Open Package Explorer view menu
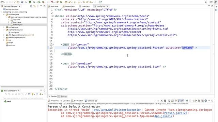Viewport: 218px width, 122px height. pyautogui.click(x=38, y=6)
